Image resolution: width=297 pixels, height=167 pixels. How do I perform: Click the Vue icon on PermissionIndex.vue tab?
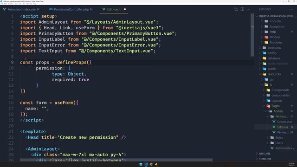point(4,9)
